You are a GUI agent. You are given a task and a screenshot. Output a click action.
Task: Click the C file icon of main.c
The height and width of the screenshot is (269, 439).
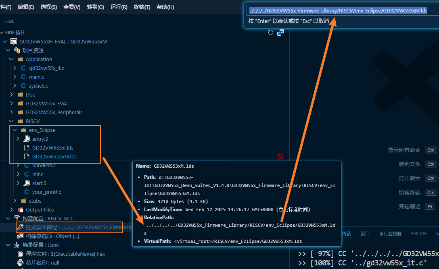click(23, 77)
